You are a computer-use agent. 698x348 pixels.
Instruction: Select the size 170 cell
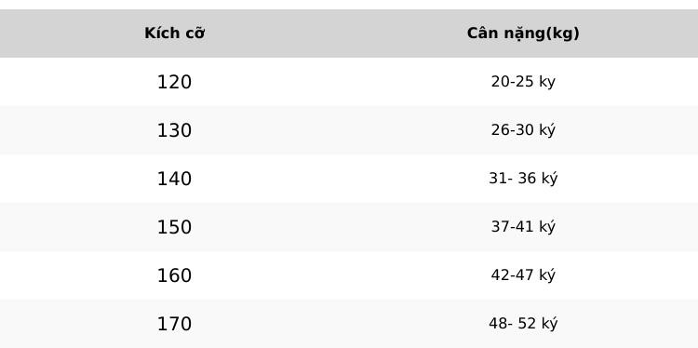175,324
